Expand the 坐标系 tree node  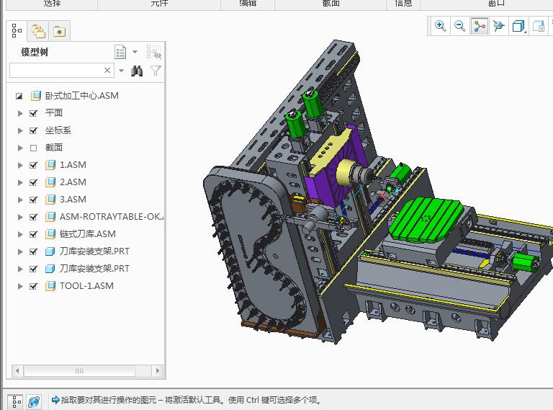tap(20, 130)
